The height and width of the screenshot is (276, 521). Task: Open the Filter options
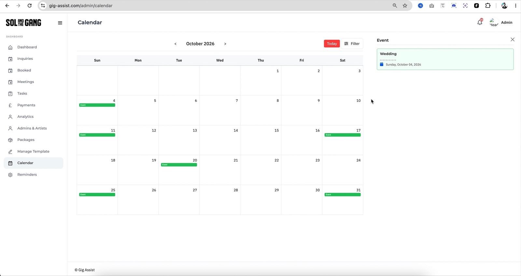(352, 44)
